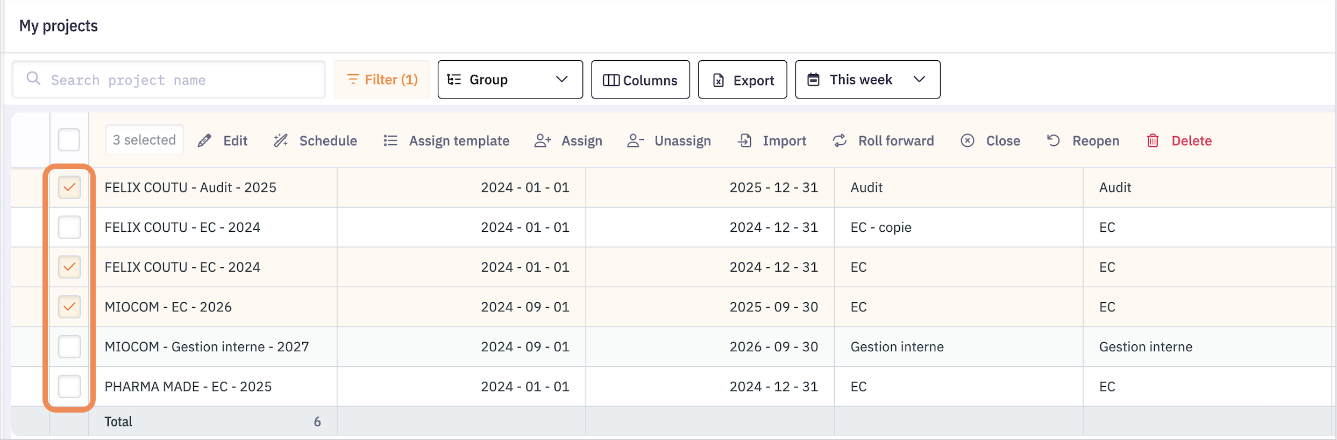Click the Assign user-plus icon
1337x440 pixels.
(543, 141)
